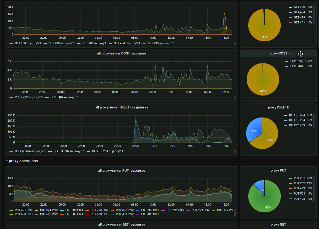
Task: Collapse the proxy operations row chevron
Action: pyautogui.click(x=7, y=161)
